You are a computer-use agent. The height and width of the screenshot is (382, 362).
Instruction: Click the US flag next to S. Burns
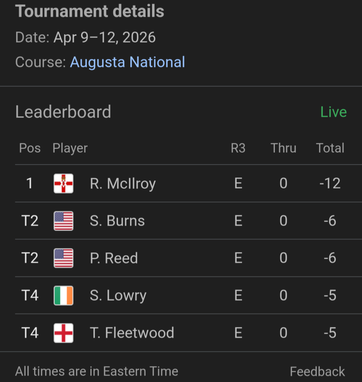[63, 221]
